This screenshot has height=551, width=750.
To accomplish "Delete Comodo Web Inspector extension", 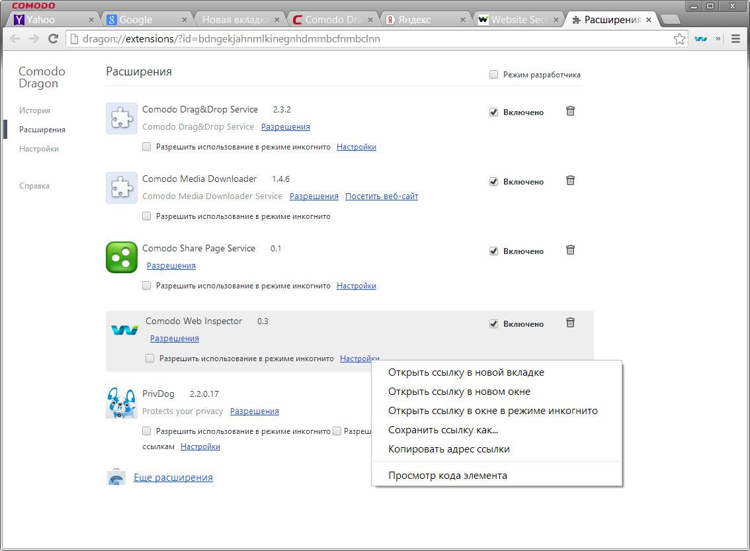I will [570, 322].
